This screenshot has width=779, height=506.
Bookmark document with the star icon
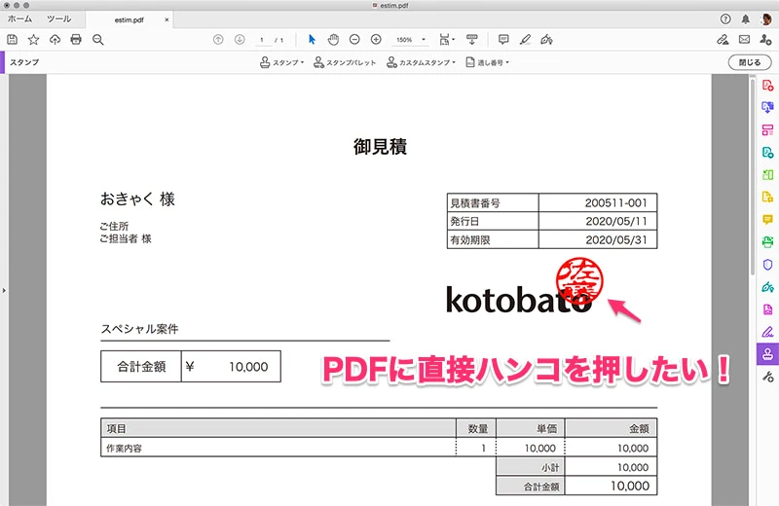point(33,39)
